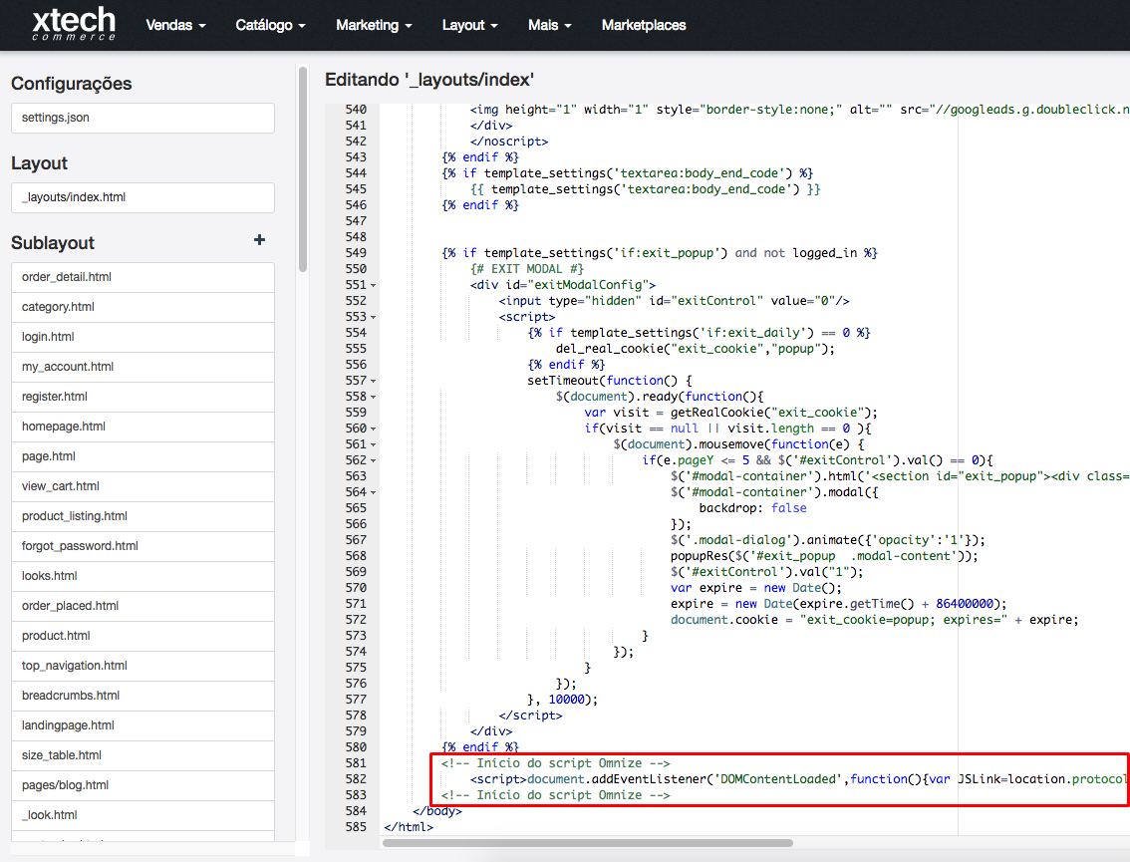Image resolution: width=1130 pixels, height=862 pixels.
Task: Collapse code fold at line 560
Action: coord(374,429)
